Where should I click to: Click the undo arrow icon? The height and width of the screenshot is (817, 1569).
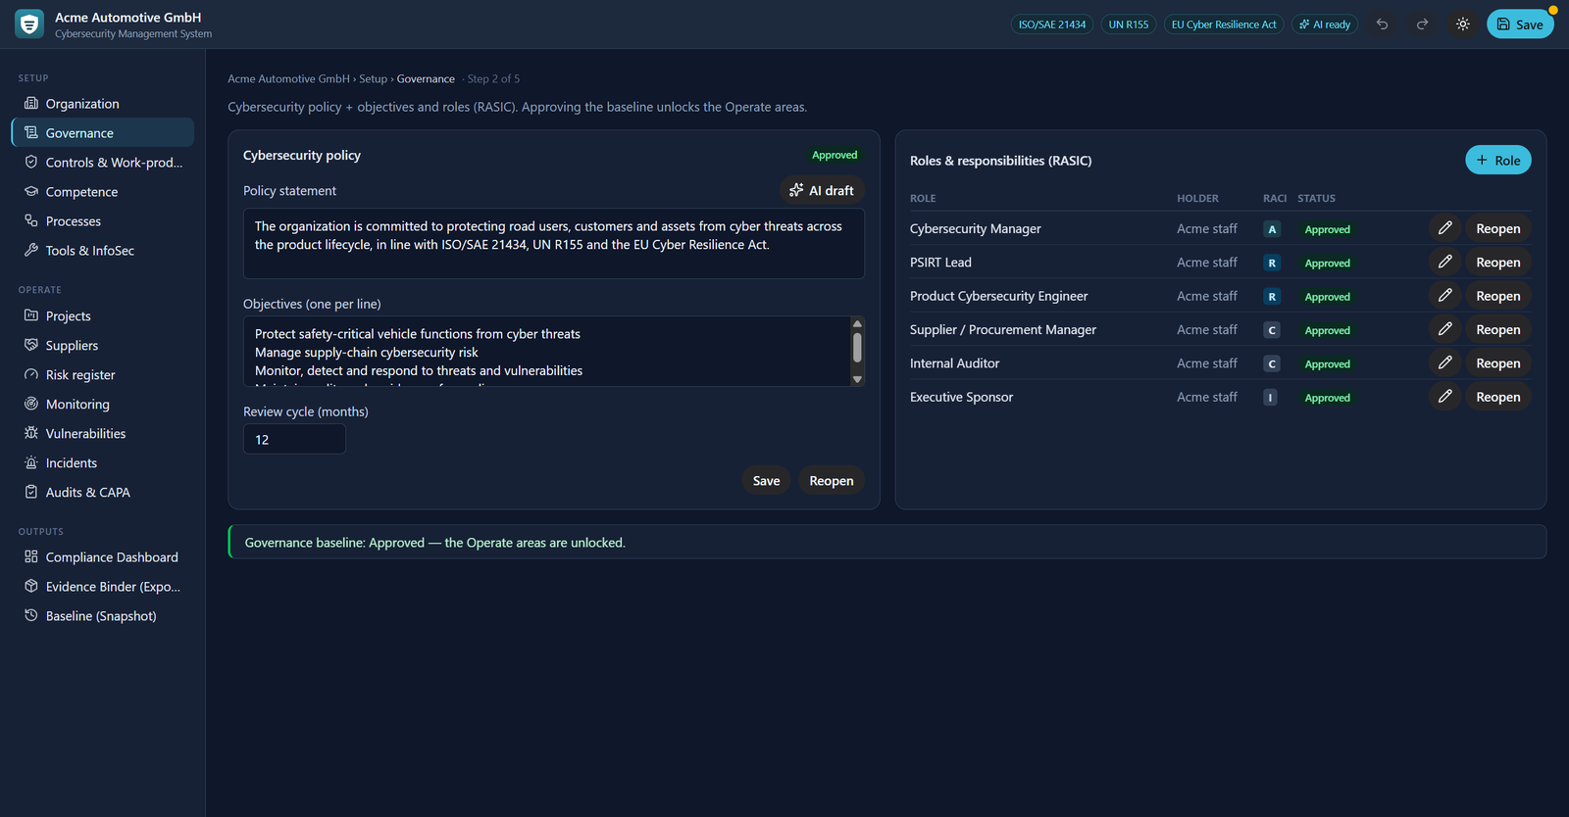pyautogui.click(x=1382, y=24)
